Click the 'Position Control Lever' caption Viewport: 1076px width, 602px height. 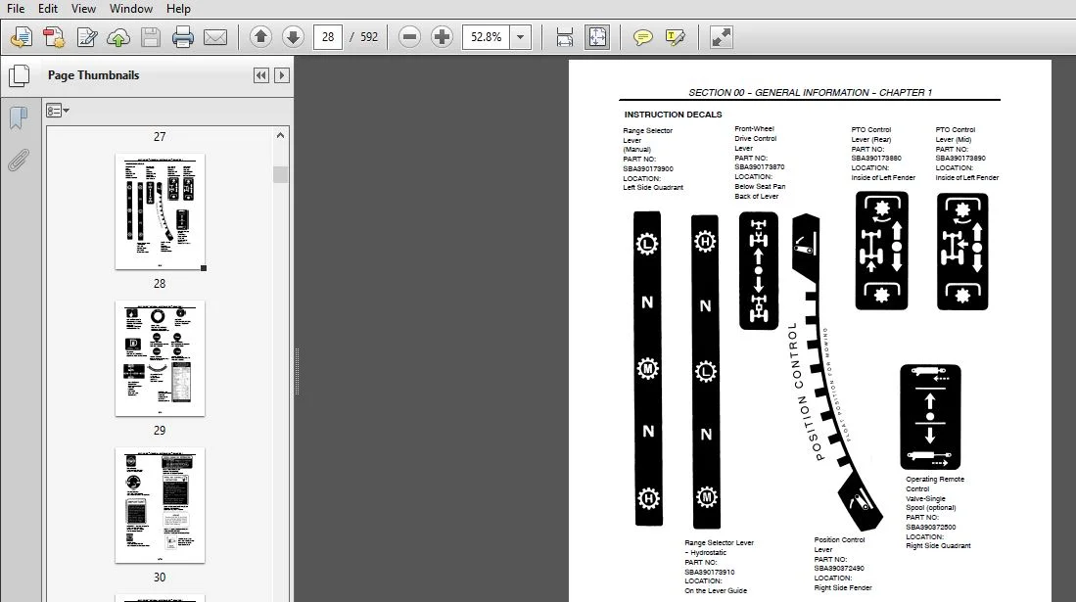click(839, 544)
